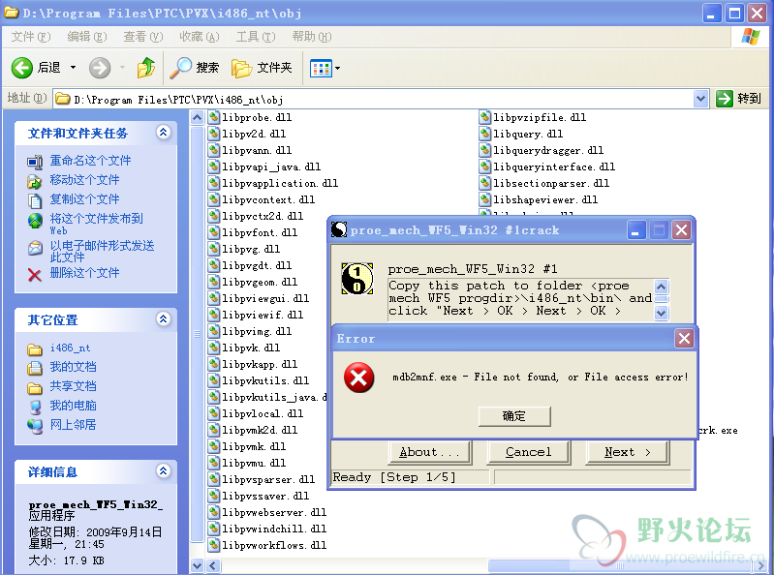Click the file list scroll-up arrow
Viewport: 774px width, 575px height.
coord(197,118)
